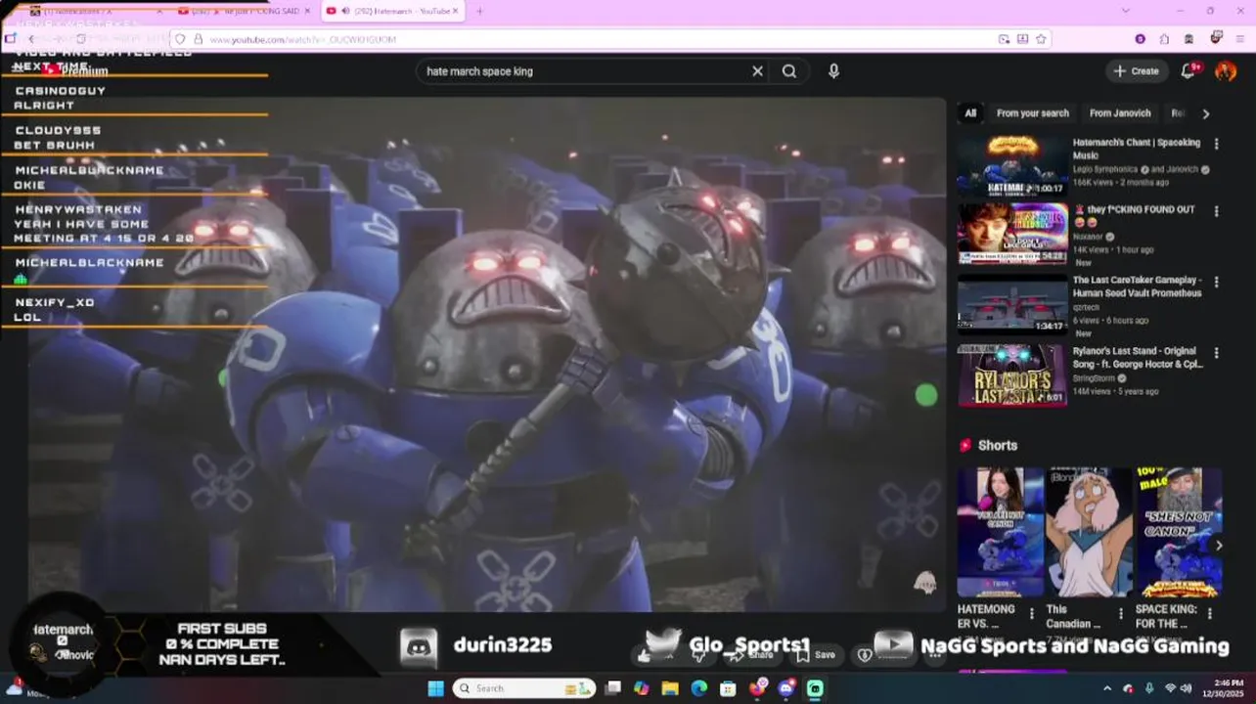This screenshot has width=1256, height=704.
Task: Show hidden system tray icons
Action: point(1107,688)
